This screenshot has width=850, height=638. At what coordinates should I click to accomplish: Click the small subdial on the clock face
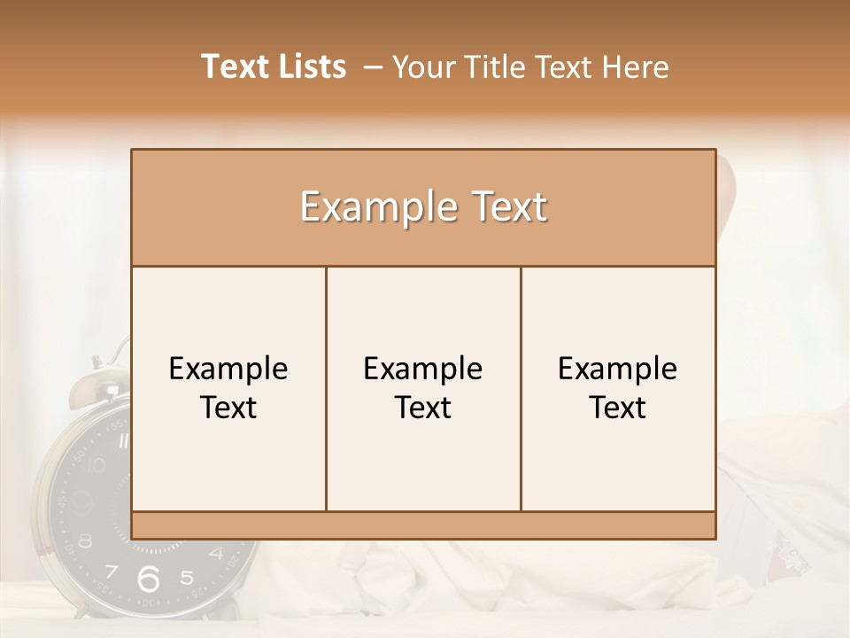[81, 502]
